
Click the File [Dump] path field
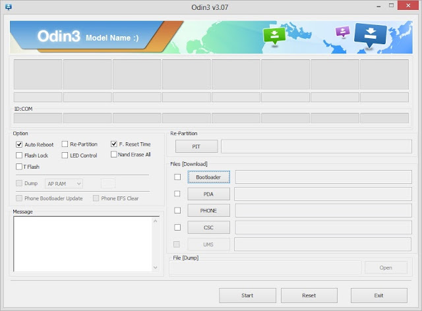coord(265,268)
